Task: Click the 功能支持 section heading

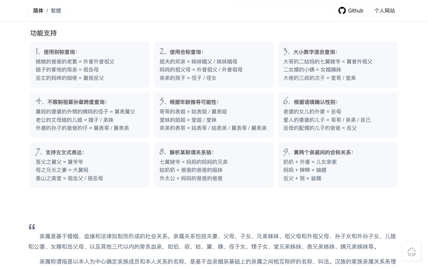Action: click(x=43, y=33)
